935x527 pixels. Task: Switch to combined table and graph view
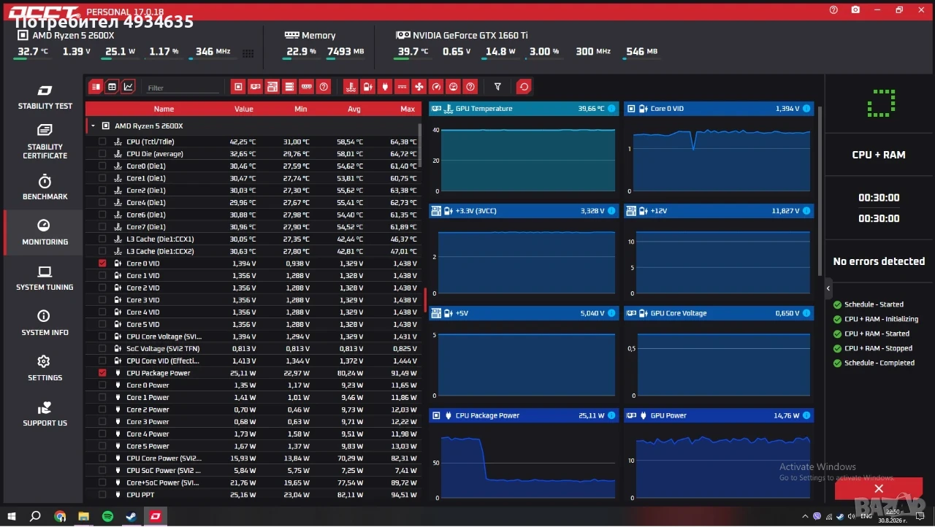point(96,86)
